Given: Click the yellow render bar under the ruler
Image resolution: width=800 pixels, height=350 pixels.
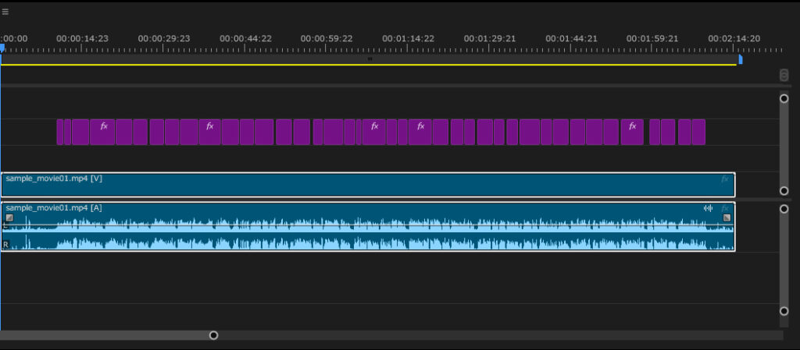Looking at the screenshot, I should click(368, 65).
